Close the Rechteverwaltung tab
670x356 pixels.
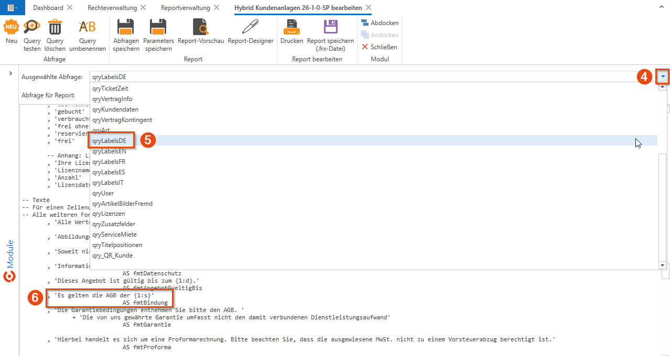point(144,7)
